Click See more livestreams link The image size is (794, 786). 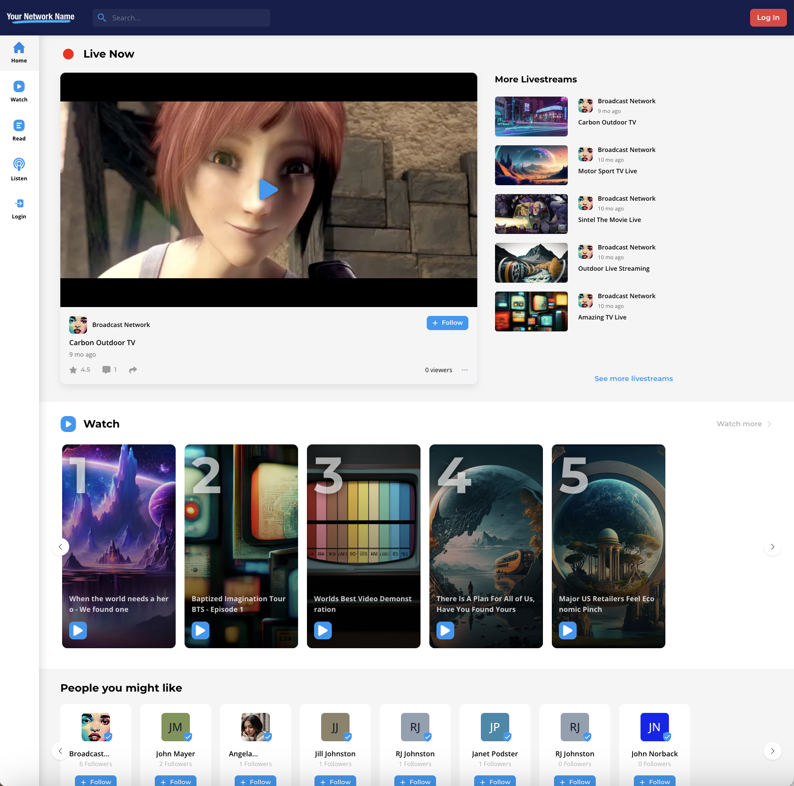click(x=633, y=378)
